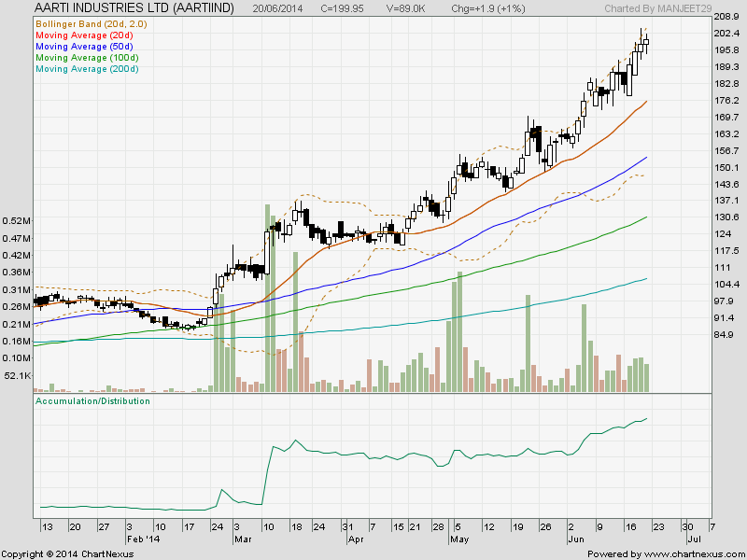Click the AARTI INDUSTRIES LTD (AARTIIND) title
Viewport: 747px width, 560px height.
(134, 7)
